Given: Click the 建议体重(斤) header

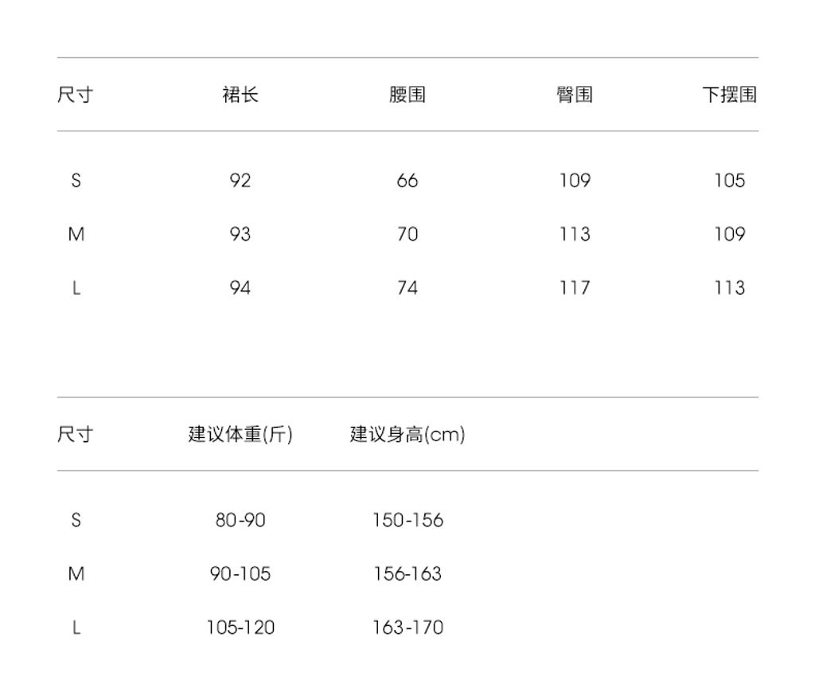Looking at the screenshot, I should tap(240, 434).
